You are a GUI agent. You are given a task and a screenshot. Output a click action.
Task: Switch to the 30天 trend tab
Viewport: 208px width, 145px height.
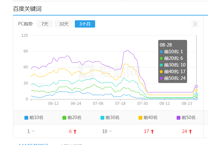click(x=64, y=24)
